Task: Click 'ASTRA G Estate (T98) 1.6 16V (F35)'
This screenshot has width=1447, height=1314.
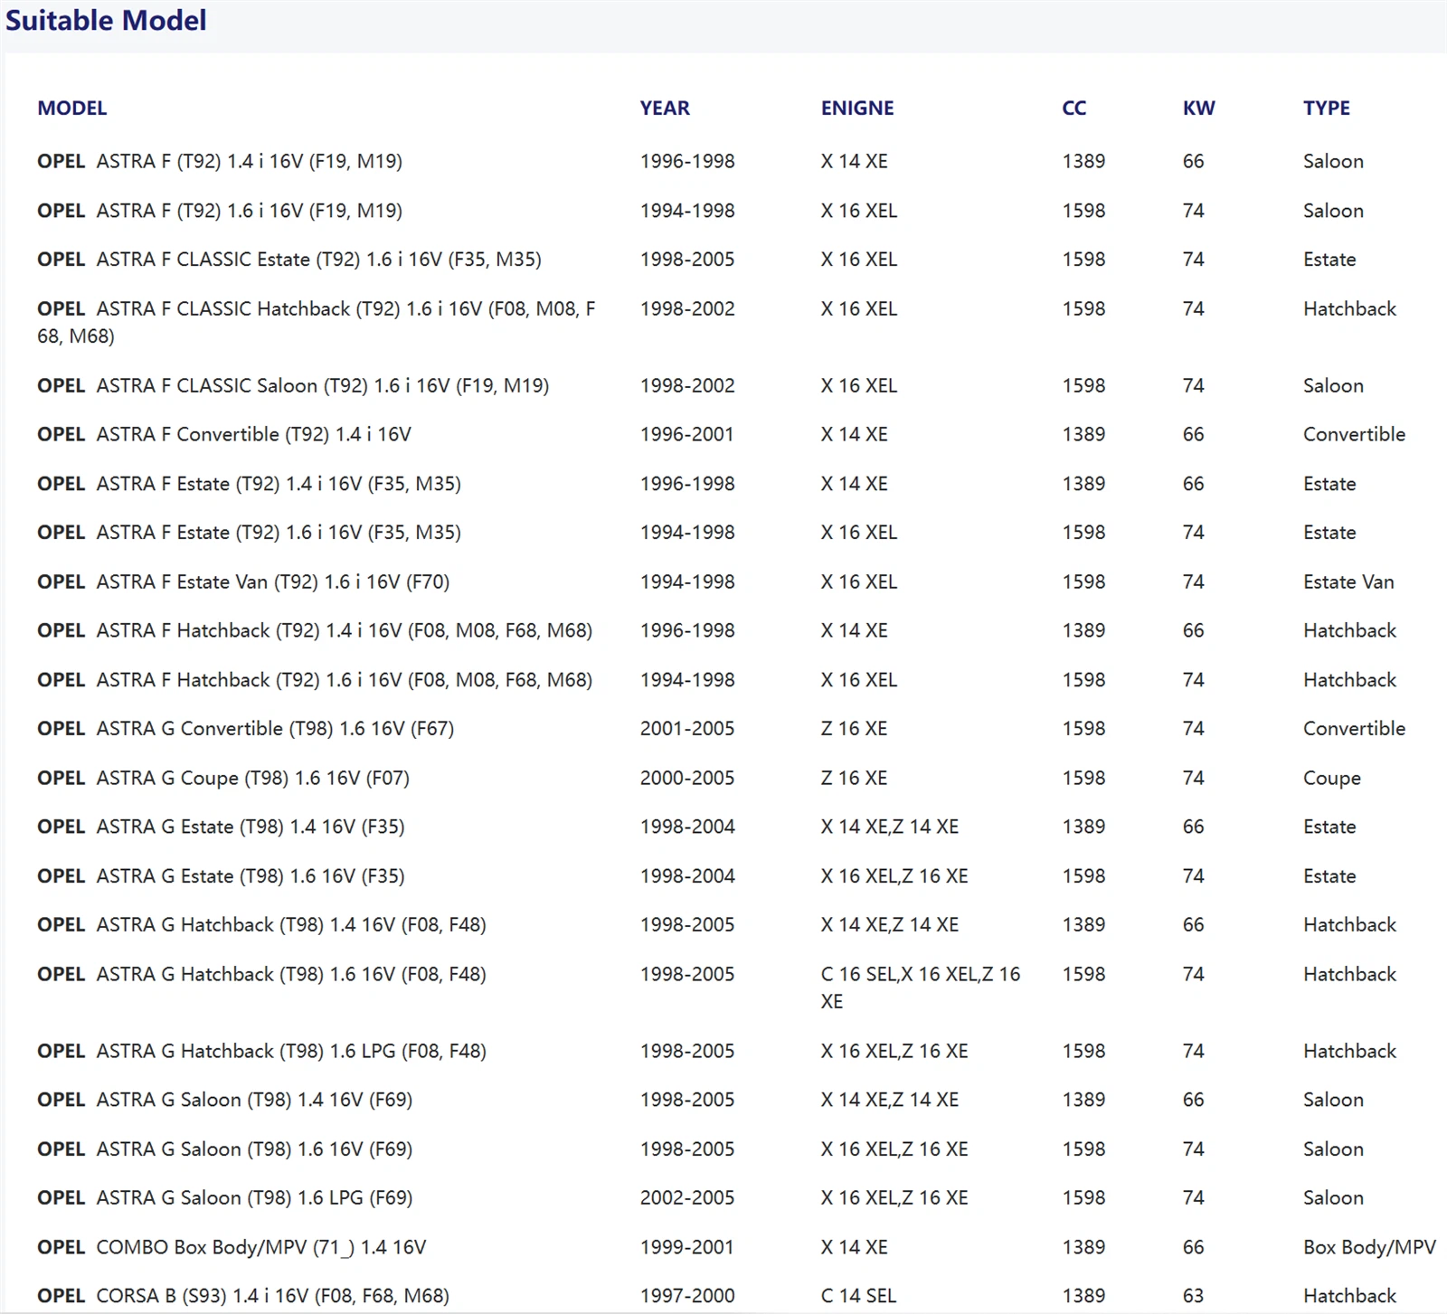Action: 221,876
